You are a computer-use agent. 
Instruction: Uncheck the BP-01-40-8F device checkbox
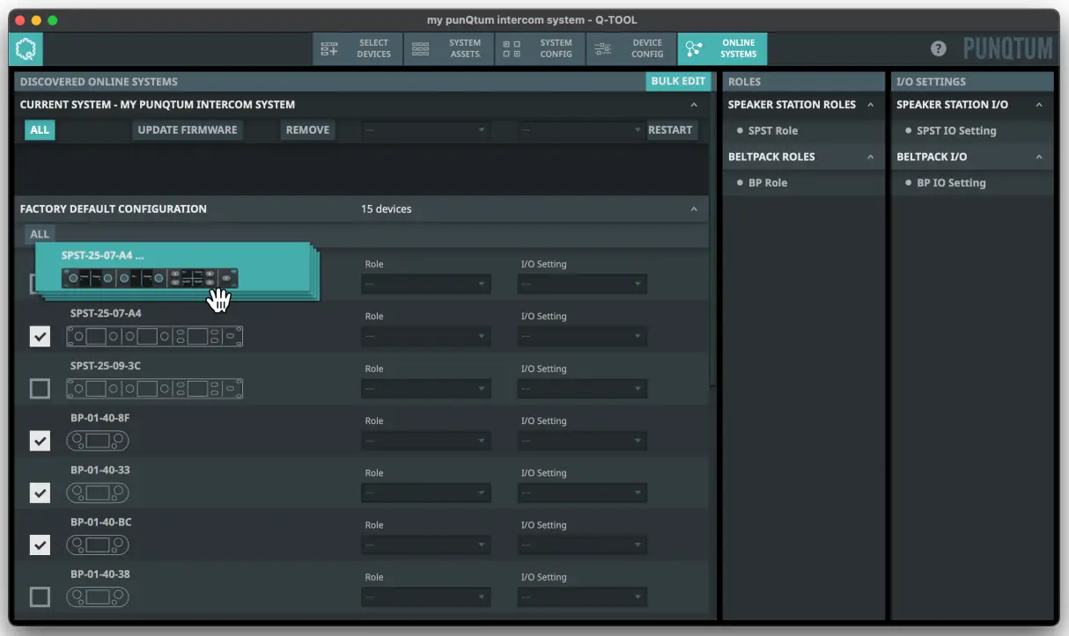[x=40, y=441]
